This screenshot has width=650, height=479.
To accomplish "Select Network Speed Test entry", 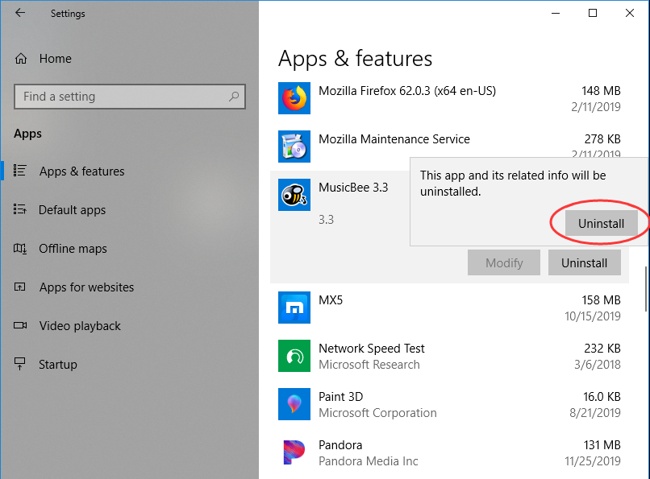I will [x=449, y=356].
